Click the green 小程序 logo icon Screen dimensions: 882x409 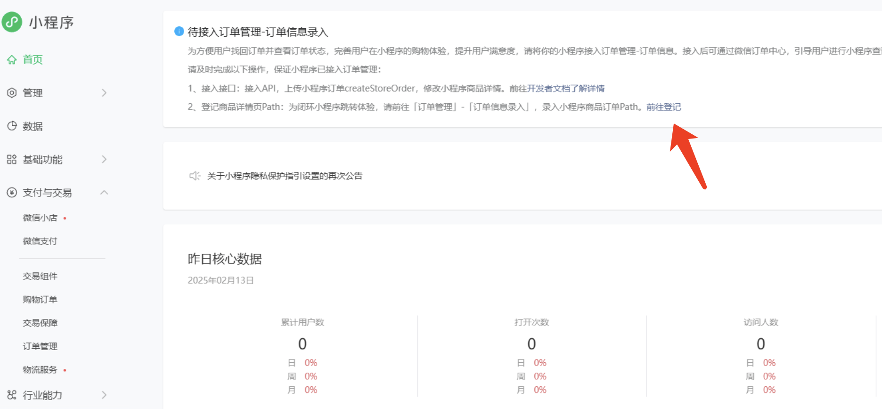[x=12, y=22]
